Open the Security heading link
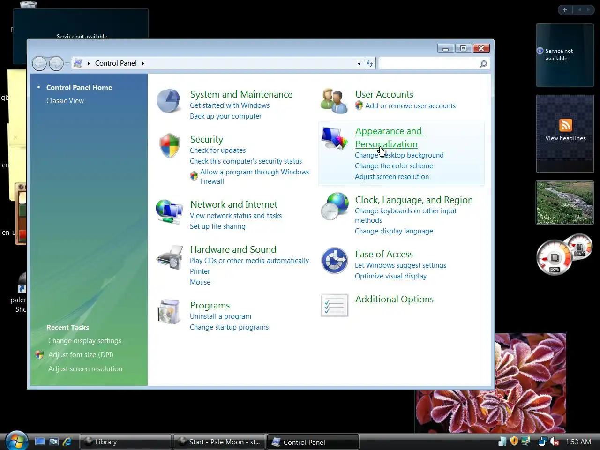Image resolution: width=600 pixels, height=450 pixels. click(x=207, y=139)
